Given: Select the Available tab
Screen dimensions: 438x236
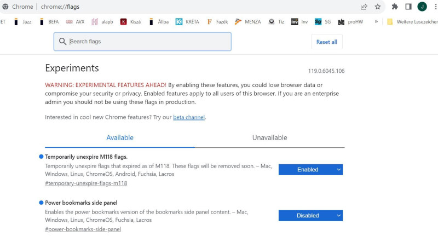Looking at the screenshot, I should coord(120,137).
